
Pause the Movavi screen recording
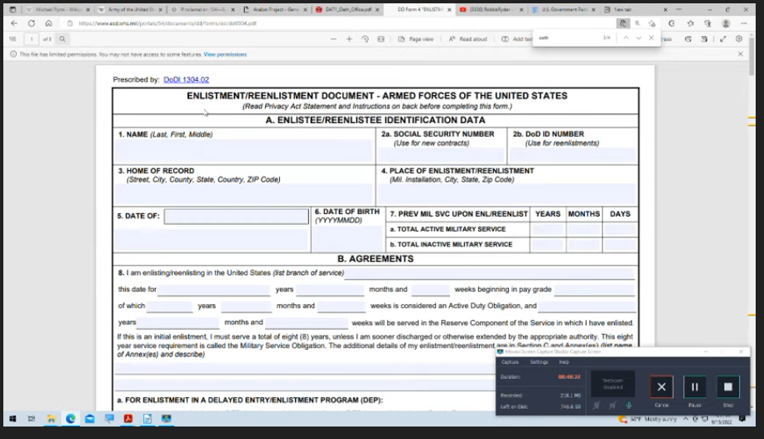tap(695, 387)
